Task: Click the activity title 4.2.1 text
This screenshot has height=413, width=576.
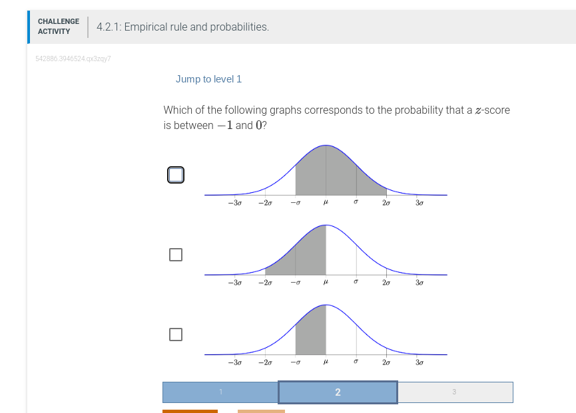Action: 182,27
